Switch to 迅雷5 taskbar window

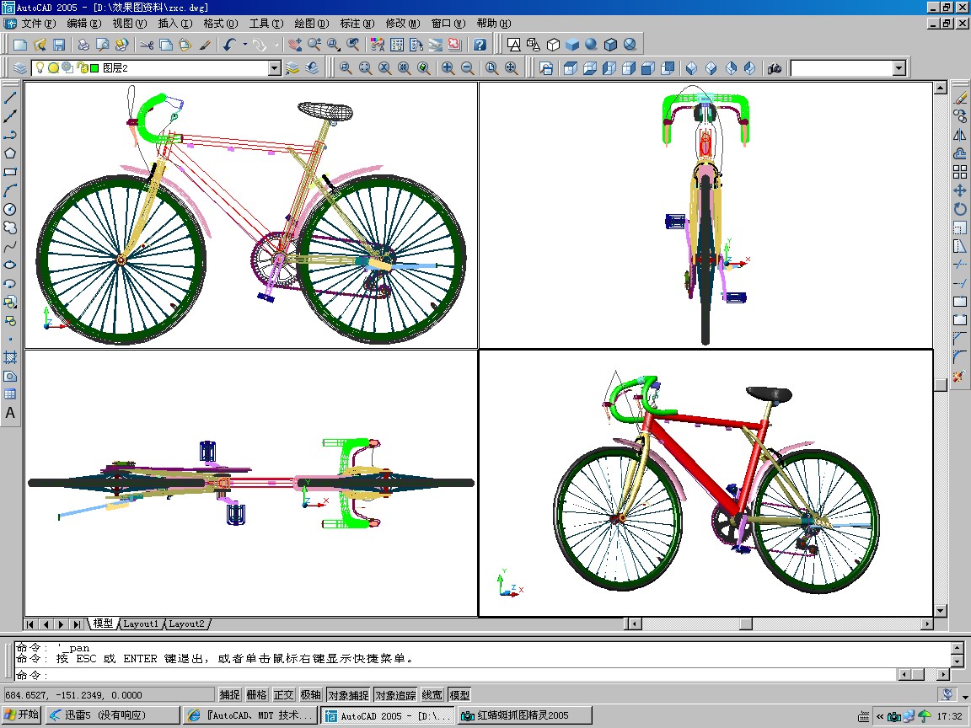(x=113, y=715)
